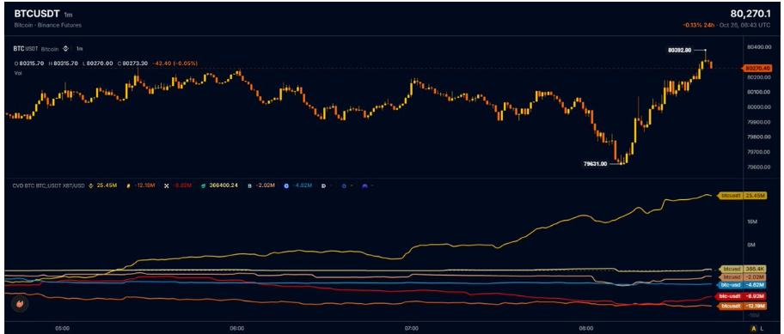Click the 'B' exchange icon next to -2.02M

(x=249, y=185)
